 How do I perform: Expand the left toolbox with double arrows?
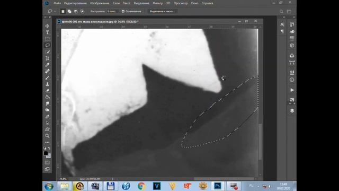(x=46, y=17)
